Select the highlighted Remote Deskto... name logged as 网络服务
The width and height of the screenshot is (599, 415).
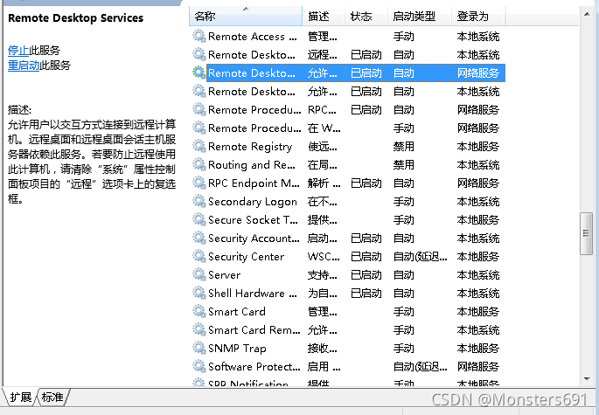pos(252,73)
